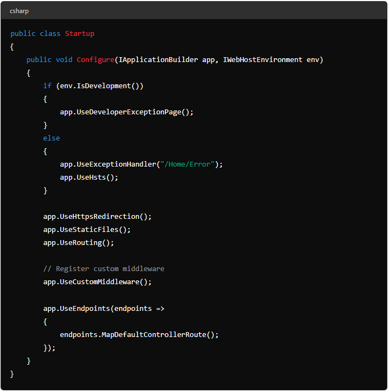
Task: Click the 'else' keyword
Action: (52, 138)
